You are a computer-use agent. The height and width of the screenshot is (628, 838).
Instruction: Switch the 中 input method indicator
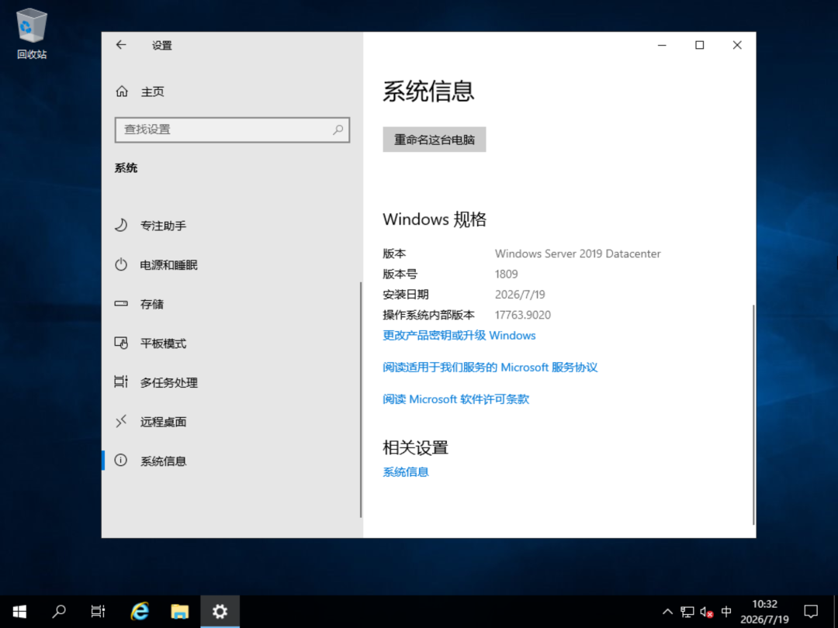point(726,612)
